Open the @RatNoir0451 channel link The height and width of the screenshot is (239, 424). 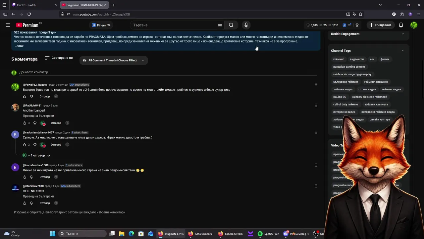point(32,106)
